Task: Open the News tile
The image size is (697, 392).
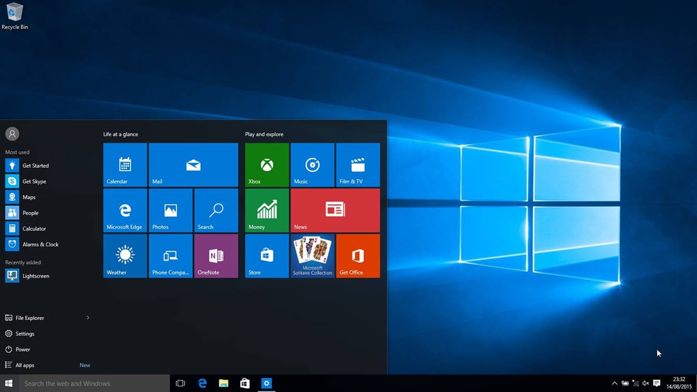Action: [x=335, y=210]
